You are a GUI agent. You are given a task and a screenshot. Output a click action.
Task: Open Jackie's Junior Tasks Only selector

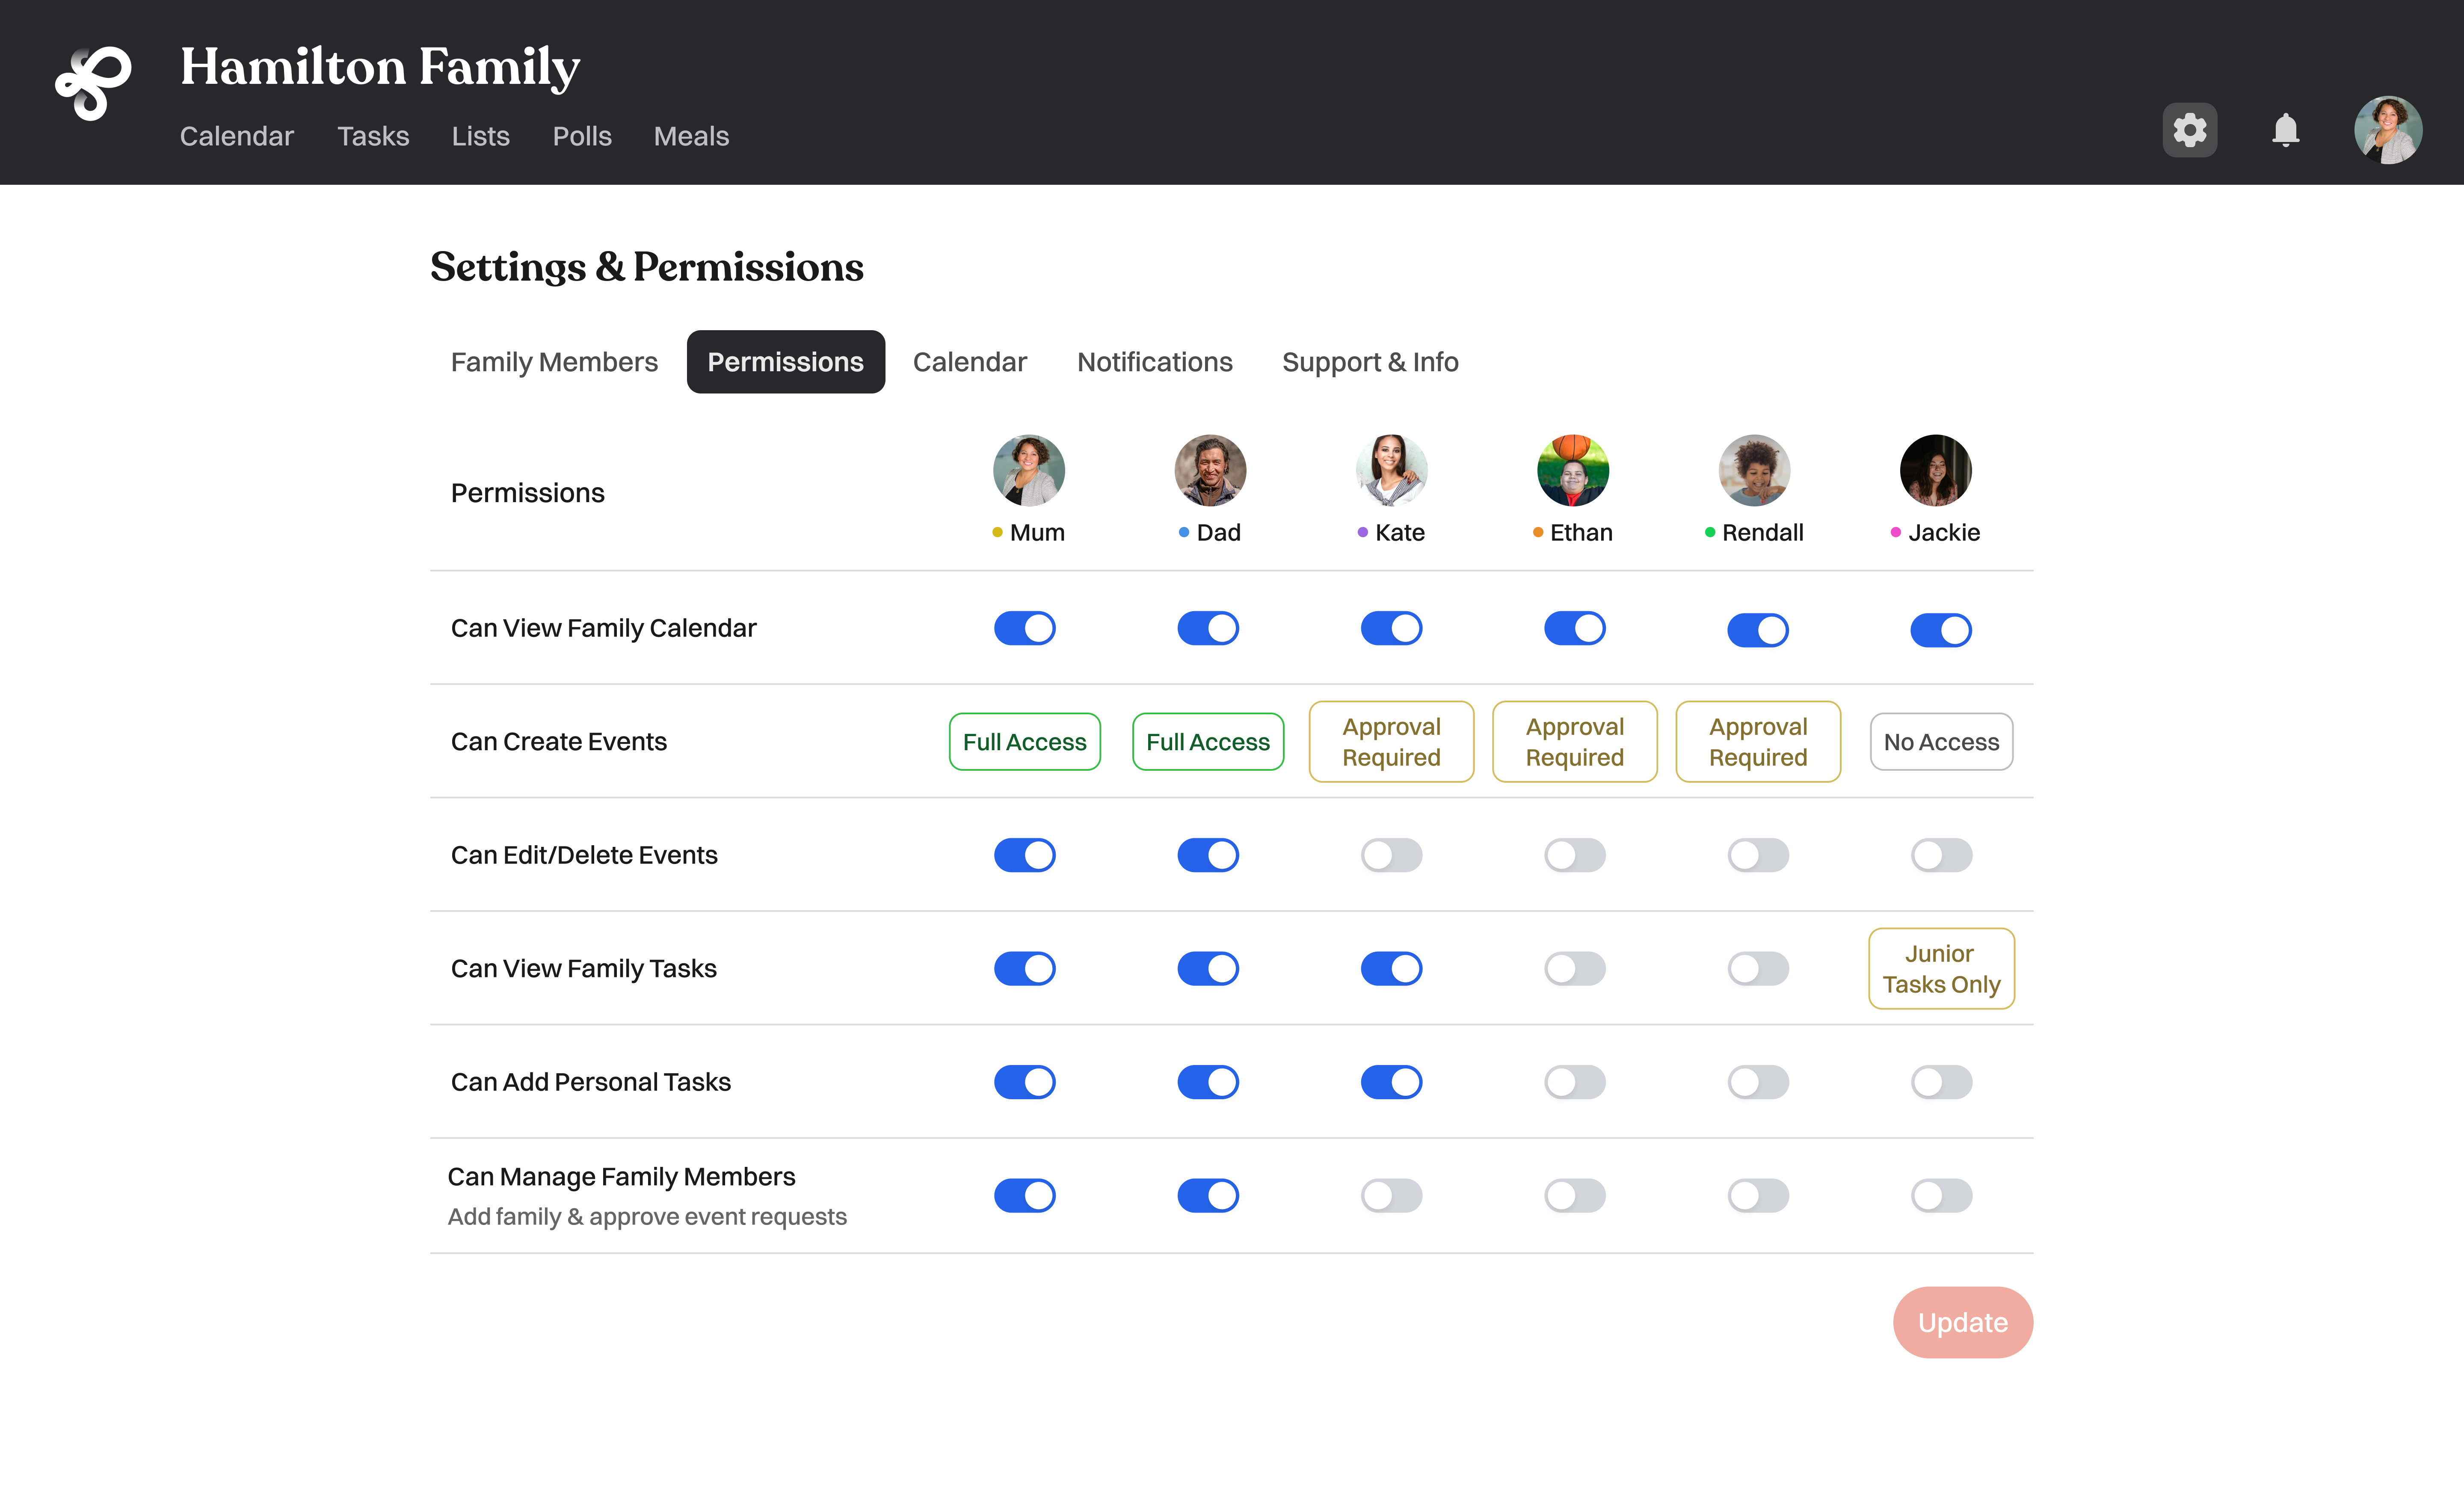pyautogui.click(x=1941, y=968)
